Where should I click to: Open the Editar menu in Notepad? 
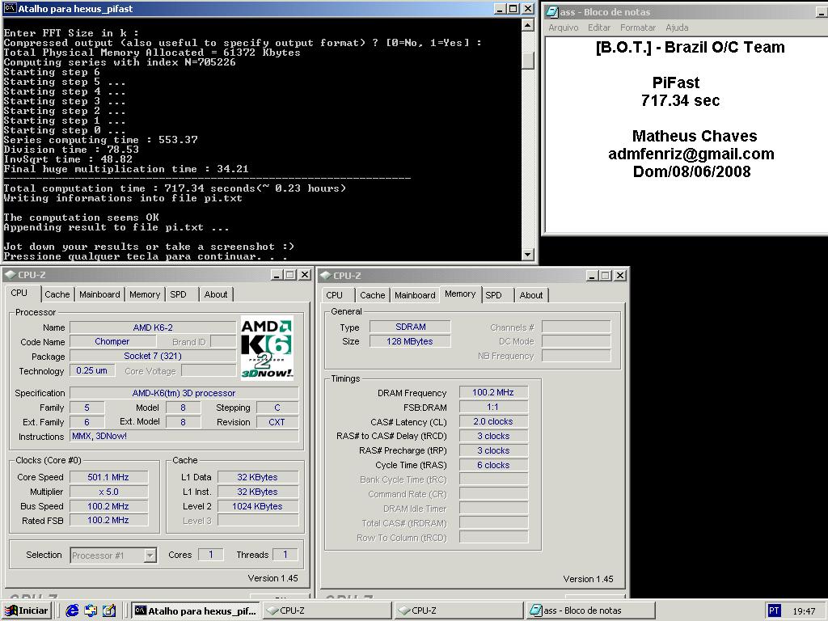599,27
